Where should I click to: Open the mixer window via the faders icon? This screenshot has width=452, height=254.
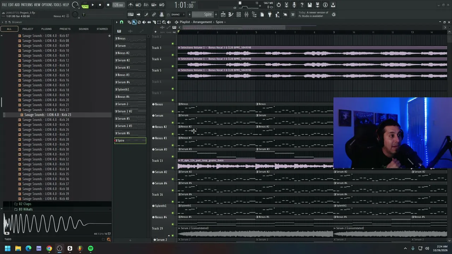246,14
